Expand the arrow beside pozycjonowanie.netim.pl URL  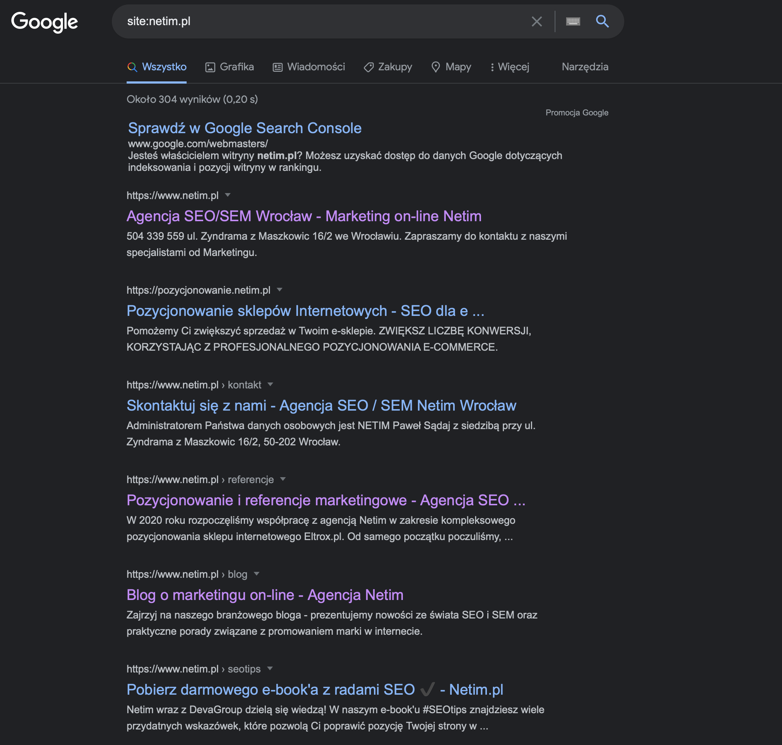[x=280, y=290]
